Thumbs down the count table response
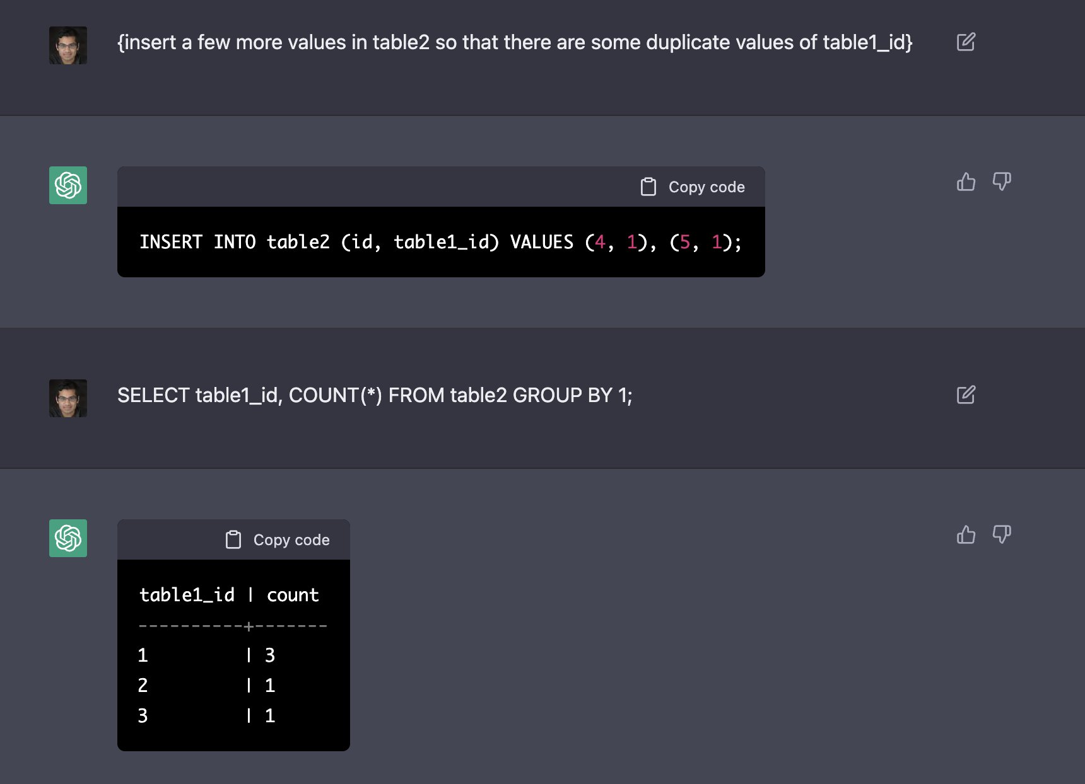This screenshot has width=1085, height=784. click(1002, 534)
